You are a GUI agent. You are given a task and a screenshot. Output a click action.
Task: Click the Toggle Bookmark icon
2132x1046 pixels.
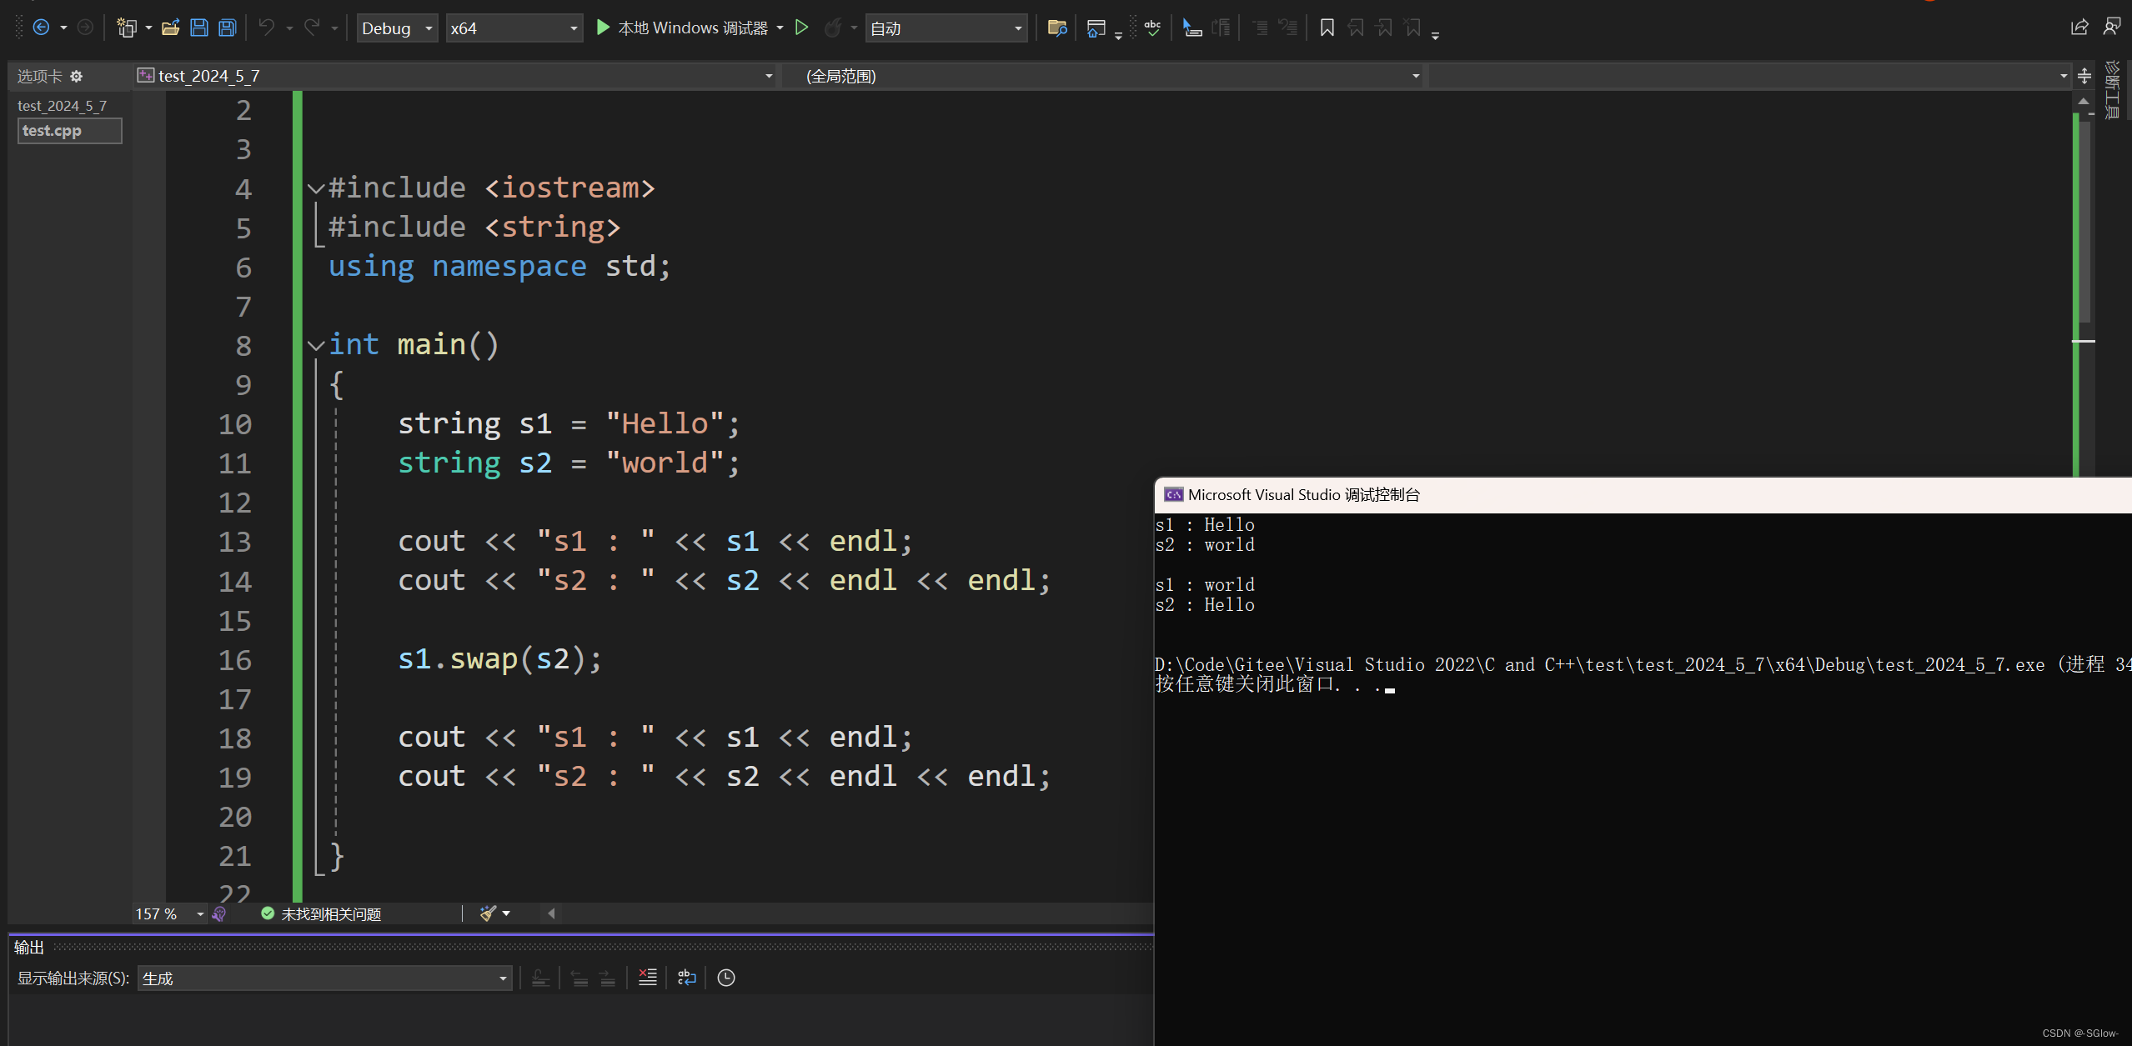(x=1327, y=28)
